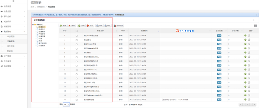Viewport: 259px width, 108px height.
Task: Click the red X Delete (删除) button
Action: [72, 26]
